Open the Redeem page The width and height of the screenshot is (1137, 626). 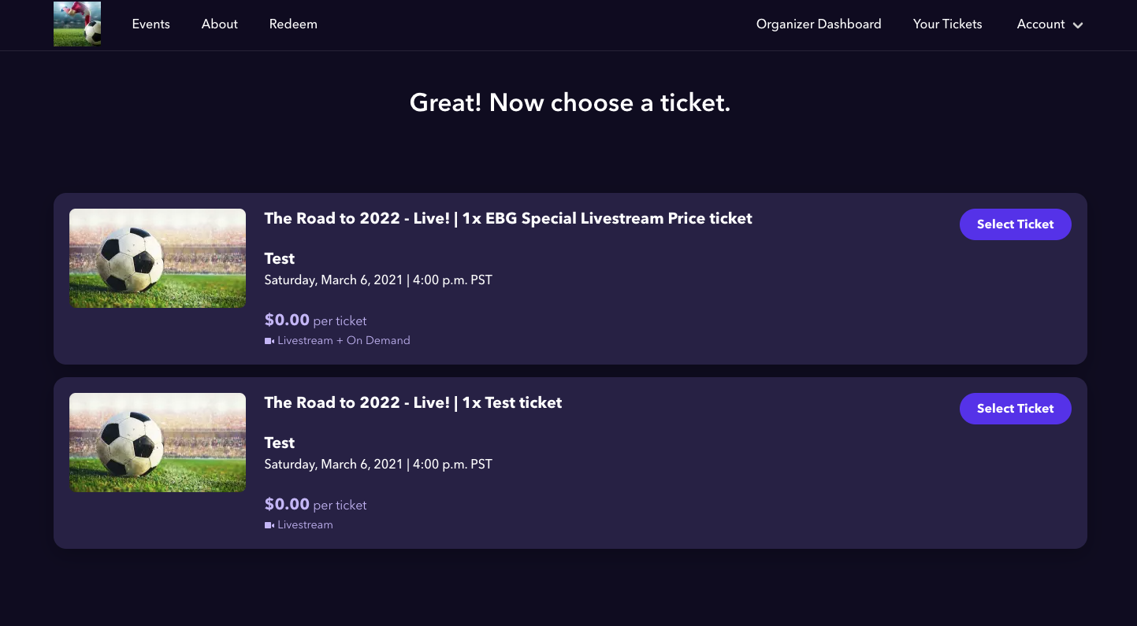point(293,24)
